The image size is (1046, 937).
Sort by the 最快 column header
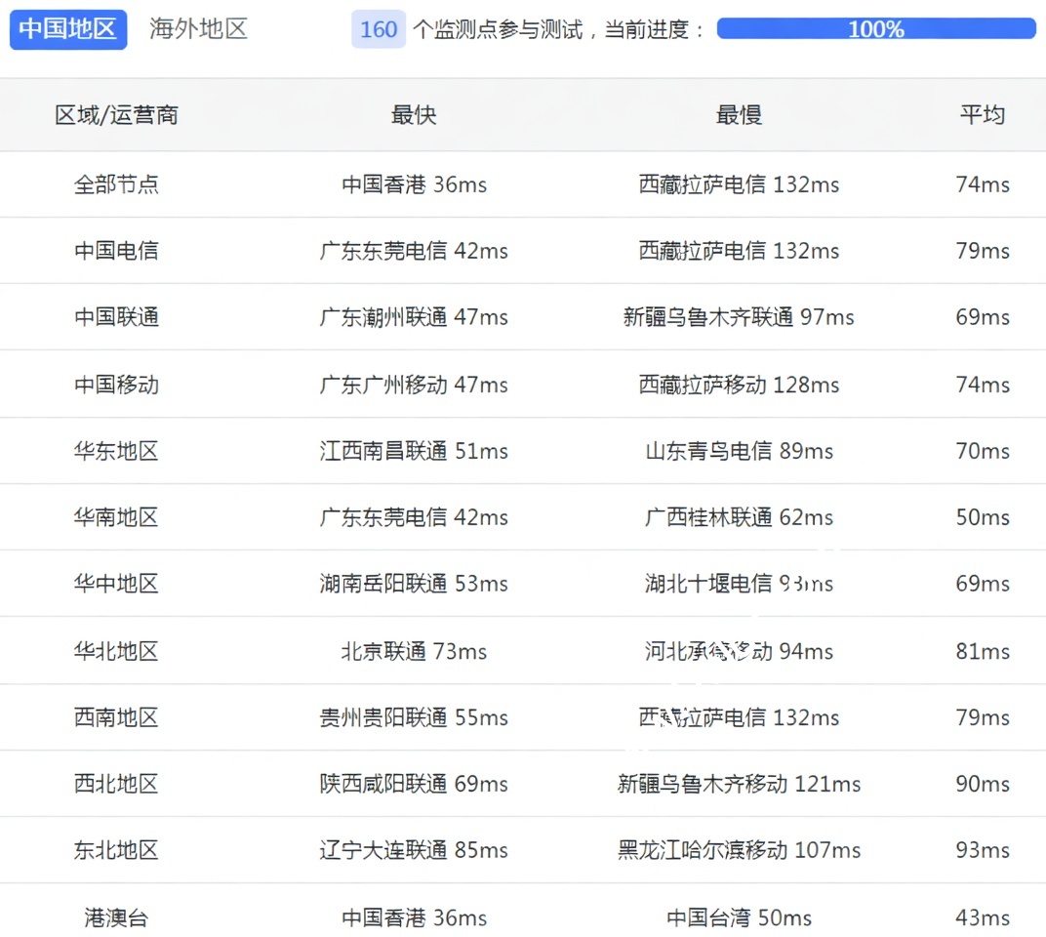pyautogui.click(x=414, y=115)
